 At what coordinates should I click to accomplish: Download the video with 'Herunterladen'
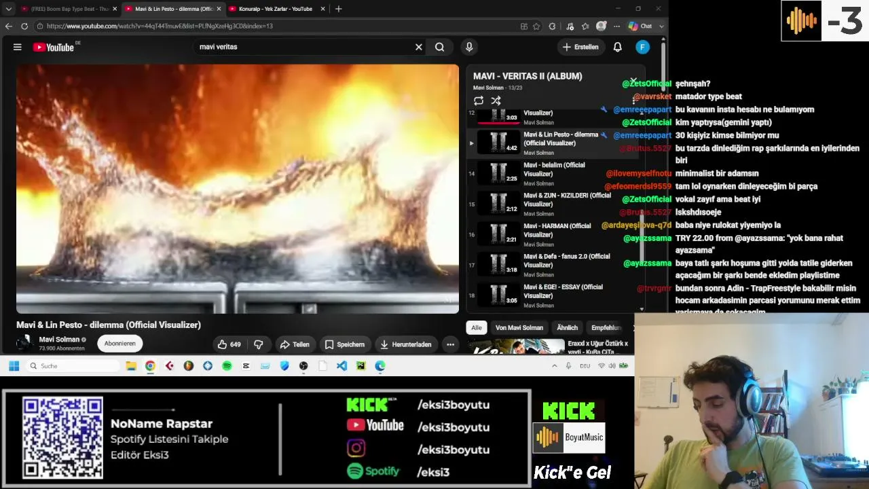coord(406,344)
